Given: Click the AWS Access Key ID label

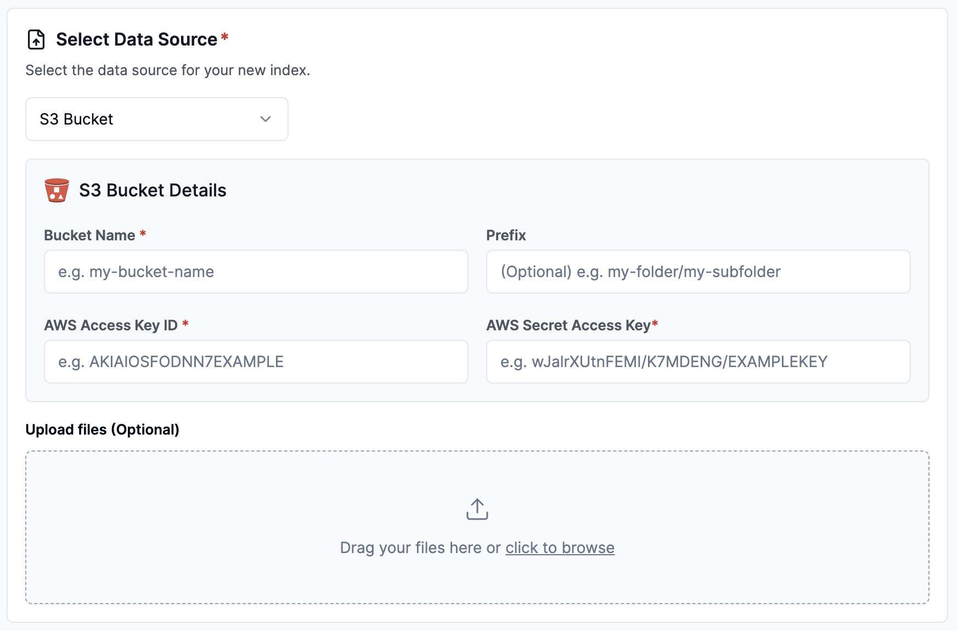Looking at the screenshot, I should pos(111,325).
